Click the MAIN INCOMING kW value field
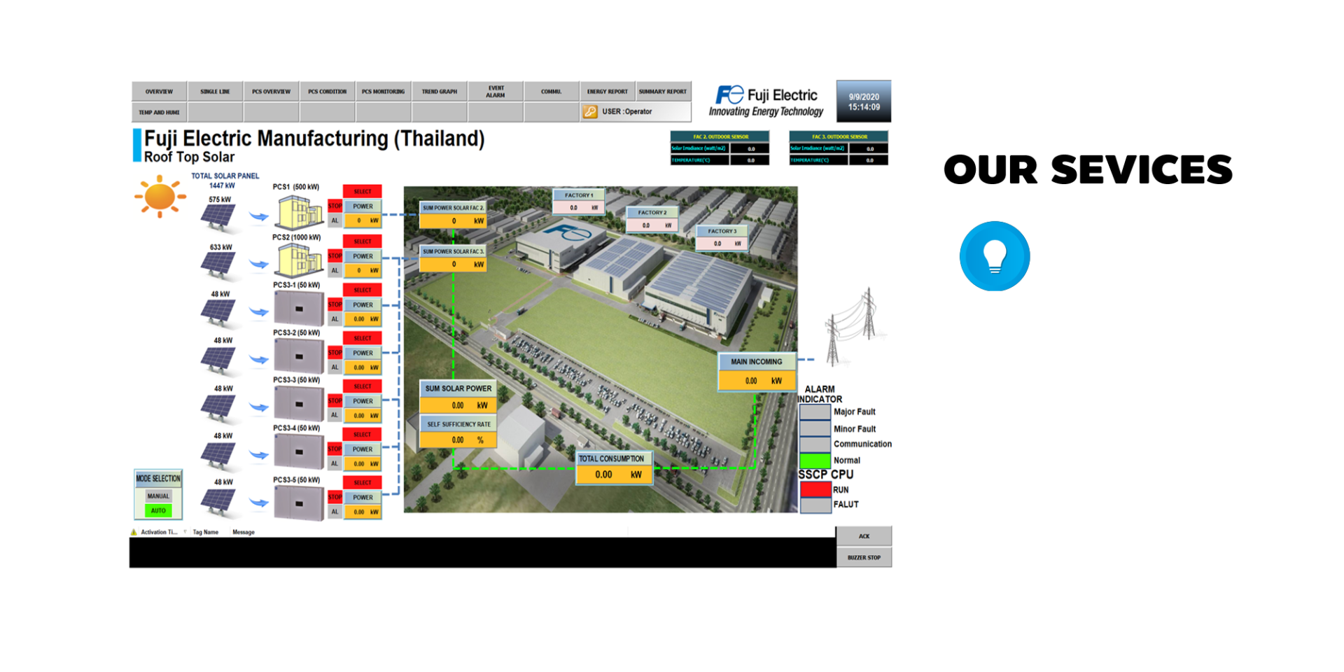This screenshot has height=672, width=1344. (x=757, y=381)
